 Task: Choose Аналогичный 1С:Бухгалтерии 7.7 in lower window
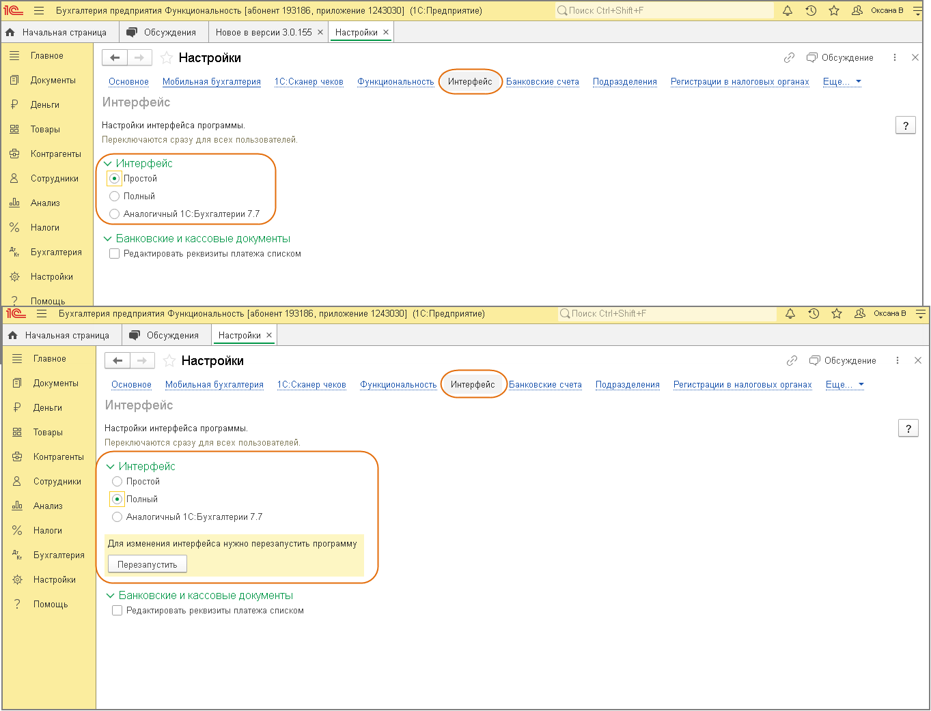point(117,517)
